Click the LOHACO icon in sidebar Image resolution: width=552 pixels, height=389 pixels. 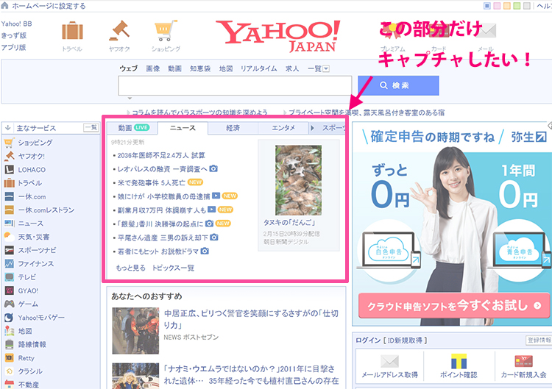pyautogui.click(x=9, y=170)
